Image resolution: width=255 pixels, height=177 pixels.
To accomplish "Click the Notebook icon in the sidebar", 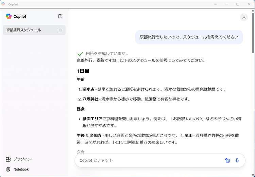I will click(8, 169).
